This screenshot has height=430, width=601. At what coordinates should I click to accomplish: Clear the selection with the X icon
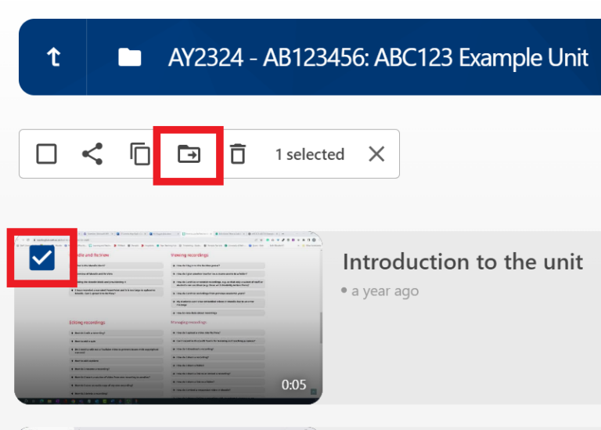pos(376,154)
